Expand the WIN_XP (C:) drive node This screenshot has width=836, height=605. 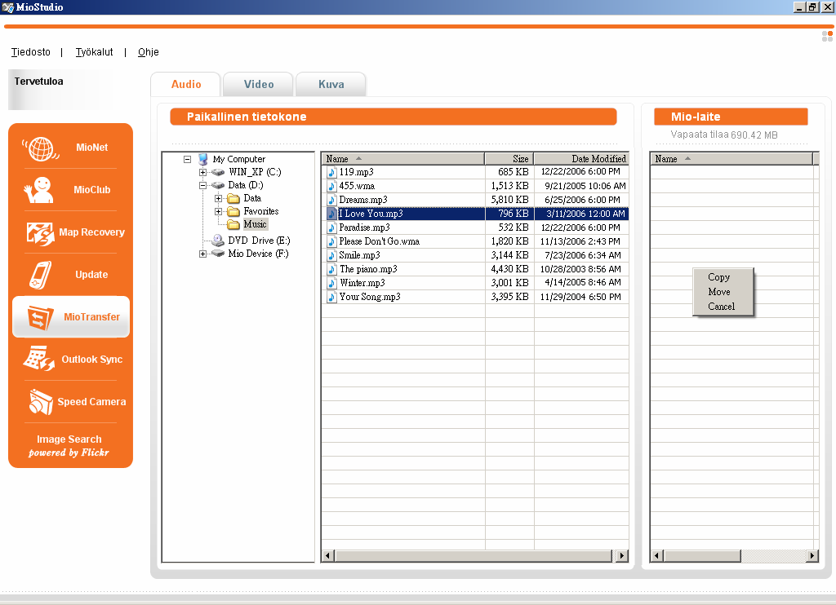(202, 173)
